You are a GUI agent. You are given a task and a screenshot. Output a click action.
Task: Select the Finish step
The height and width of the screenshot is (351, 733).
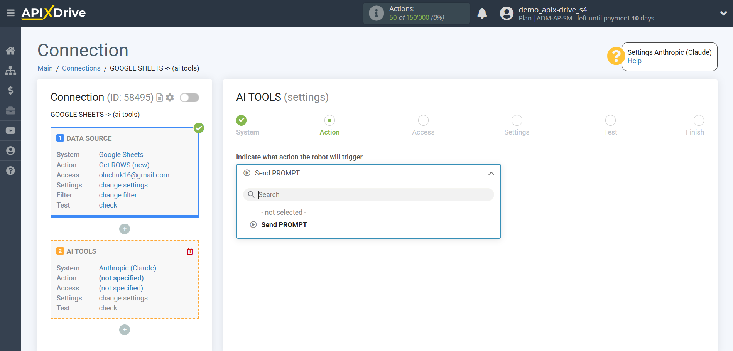[x=699, y=120]
